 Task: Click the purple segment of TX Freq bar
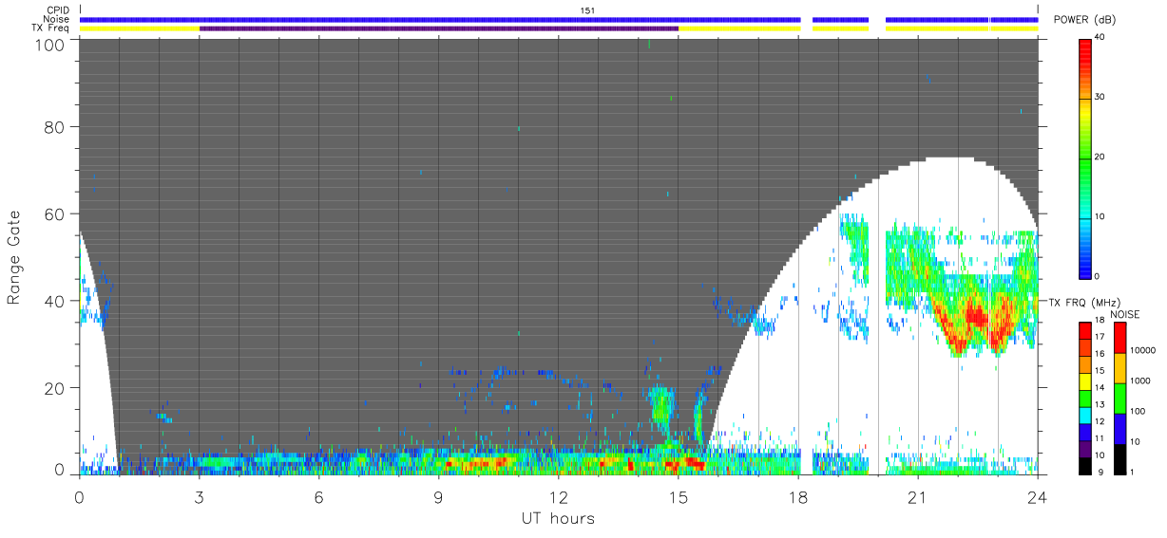click(438, 28)
